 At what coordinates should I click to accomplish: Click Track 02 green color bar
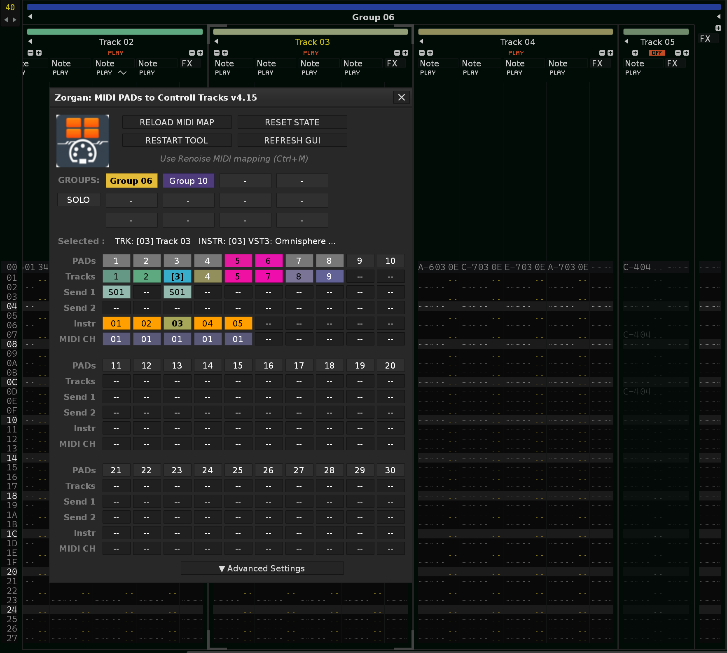(115, 32)
